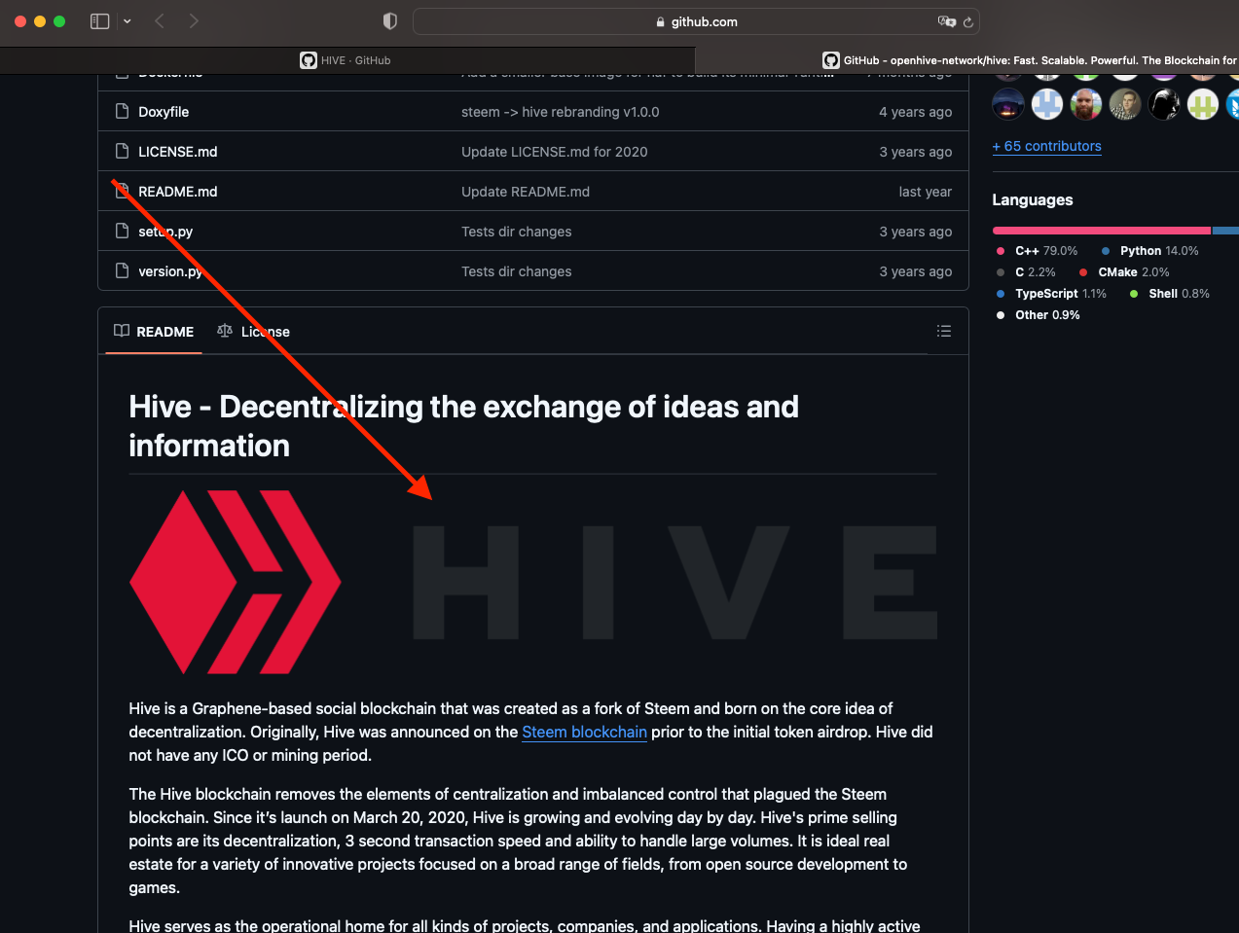View the 'Update README.md' commit
The width and height of the screenshot is (1239, 933).
tap(526, 192)
